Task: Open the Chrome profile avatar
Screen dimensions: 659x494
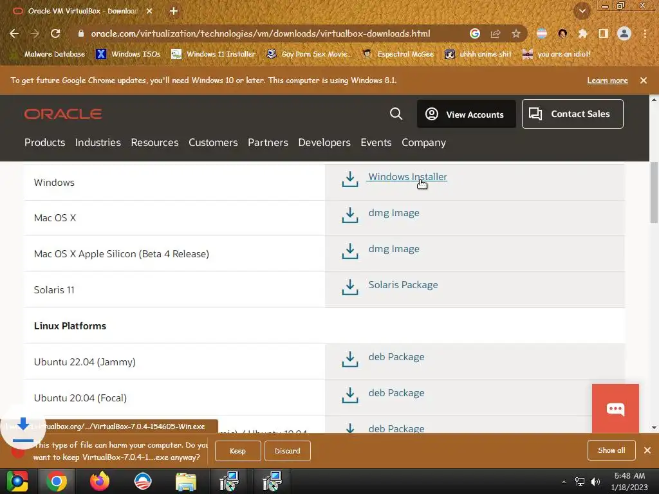Action: tap(624, 33)
